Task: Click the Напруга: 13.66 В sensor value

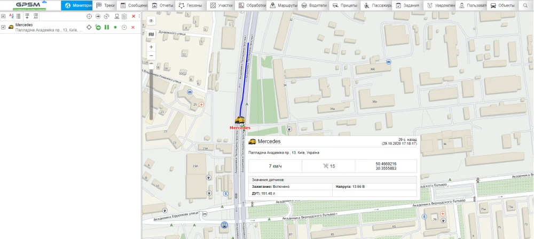Action: coord(350,187)
